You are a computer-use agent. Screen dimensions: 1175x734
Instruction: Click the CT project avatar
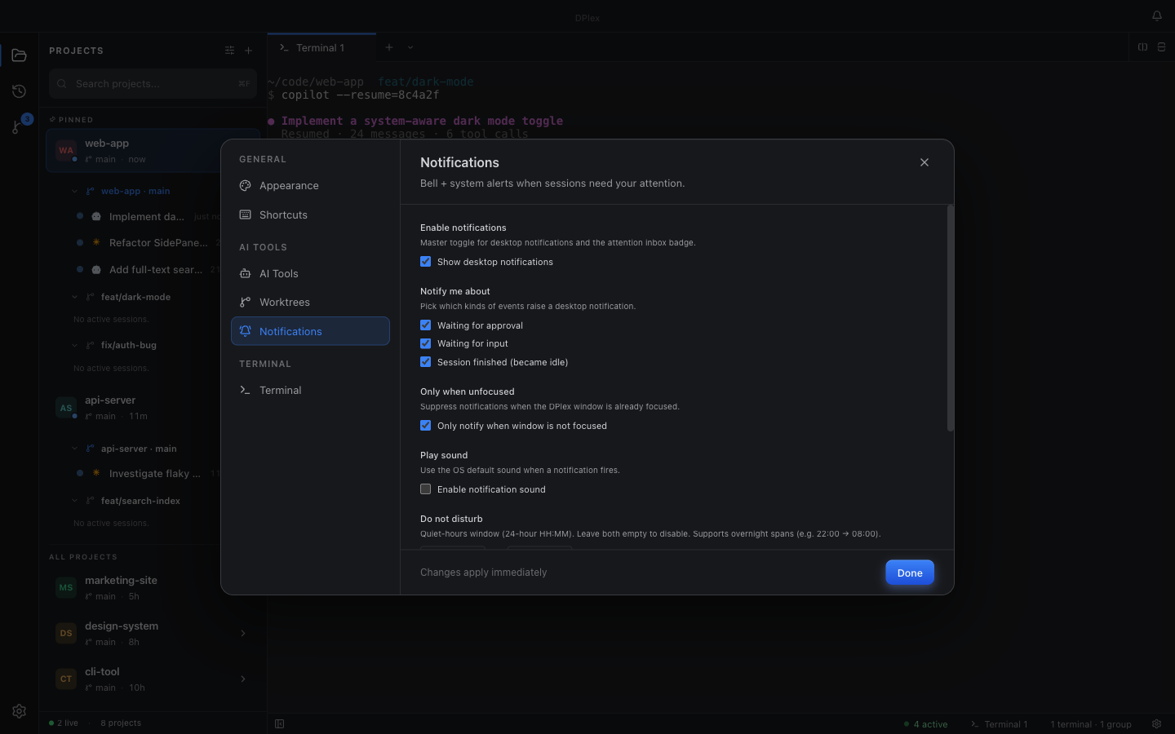(66, 679)
